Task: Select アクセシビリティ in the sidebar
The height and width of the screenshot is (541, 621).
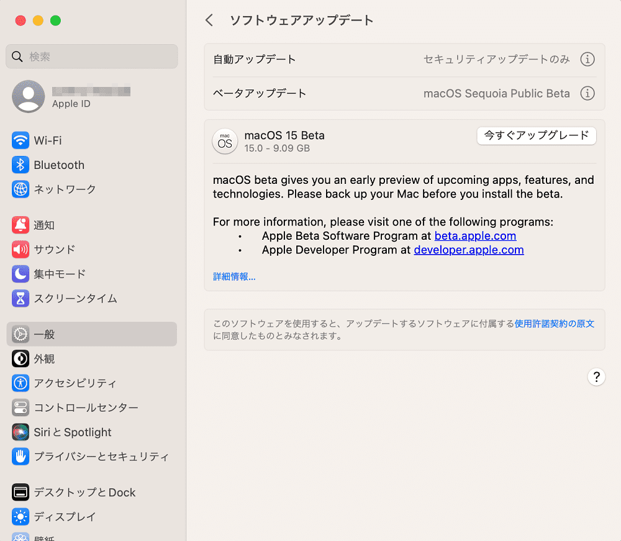Action: tap(92, 383)
